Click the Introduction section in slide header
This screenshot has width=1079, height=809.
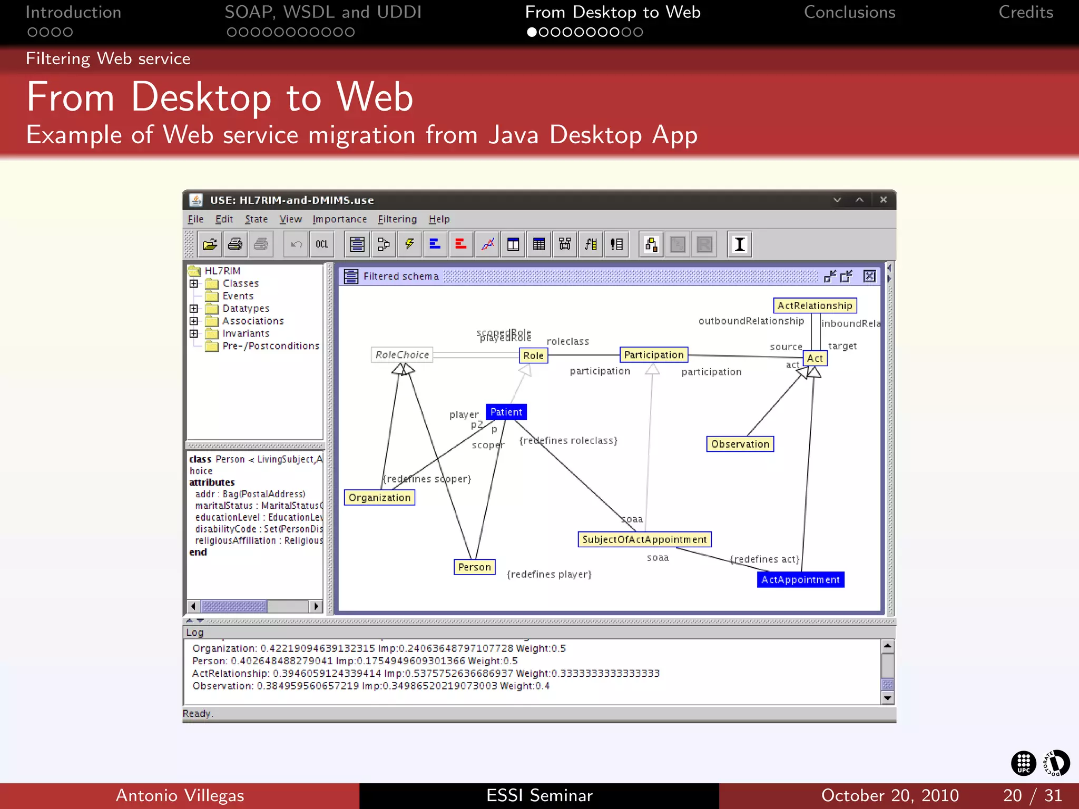tap(73, 12)
